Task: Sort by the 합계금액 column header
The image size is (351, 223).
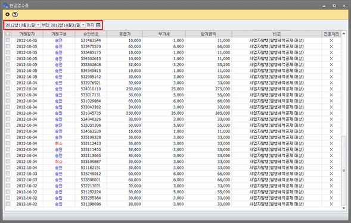Action: tap(209, 34)
